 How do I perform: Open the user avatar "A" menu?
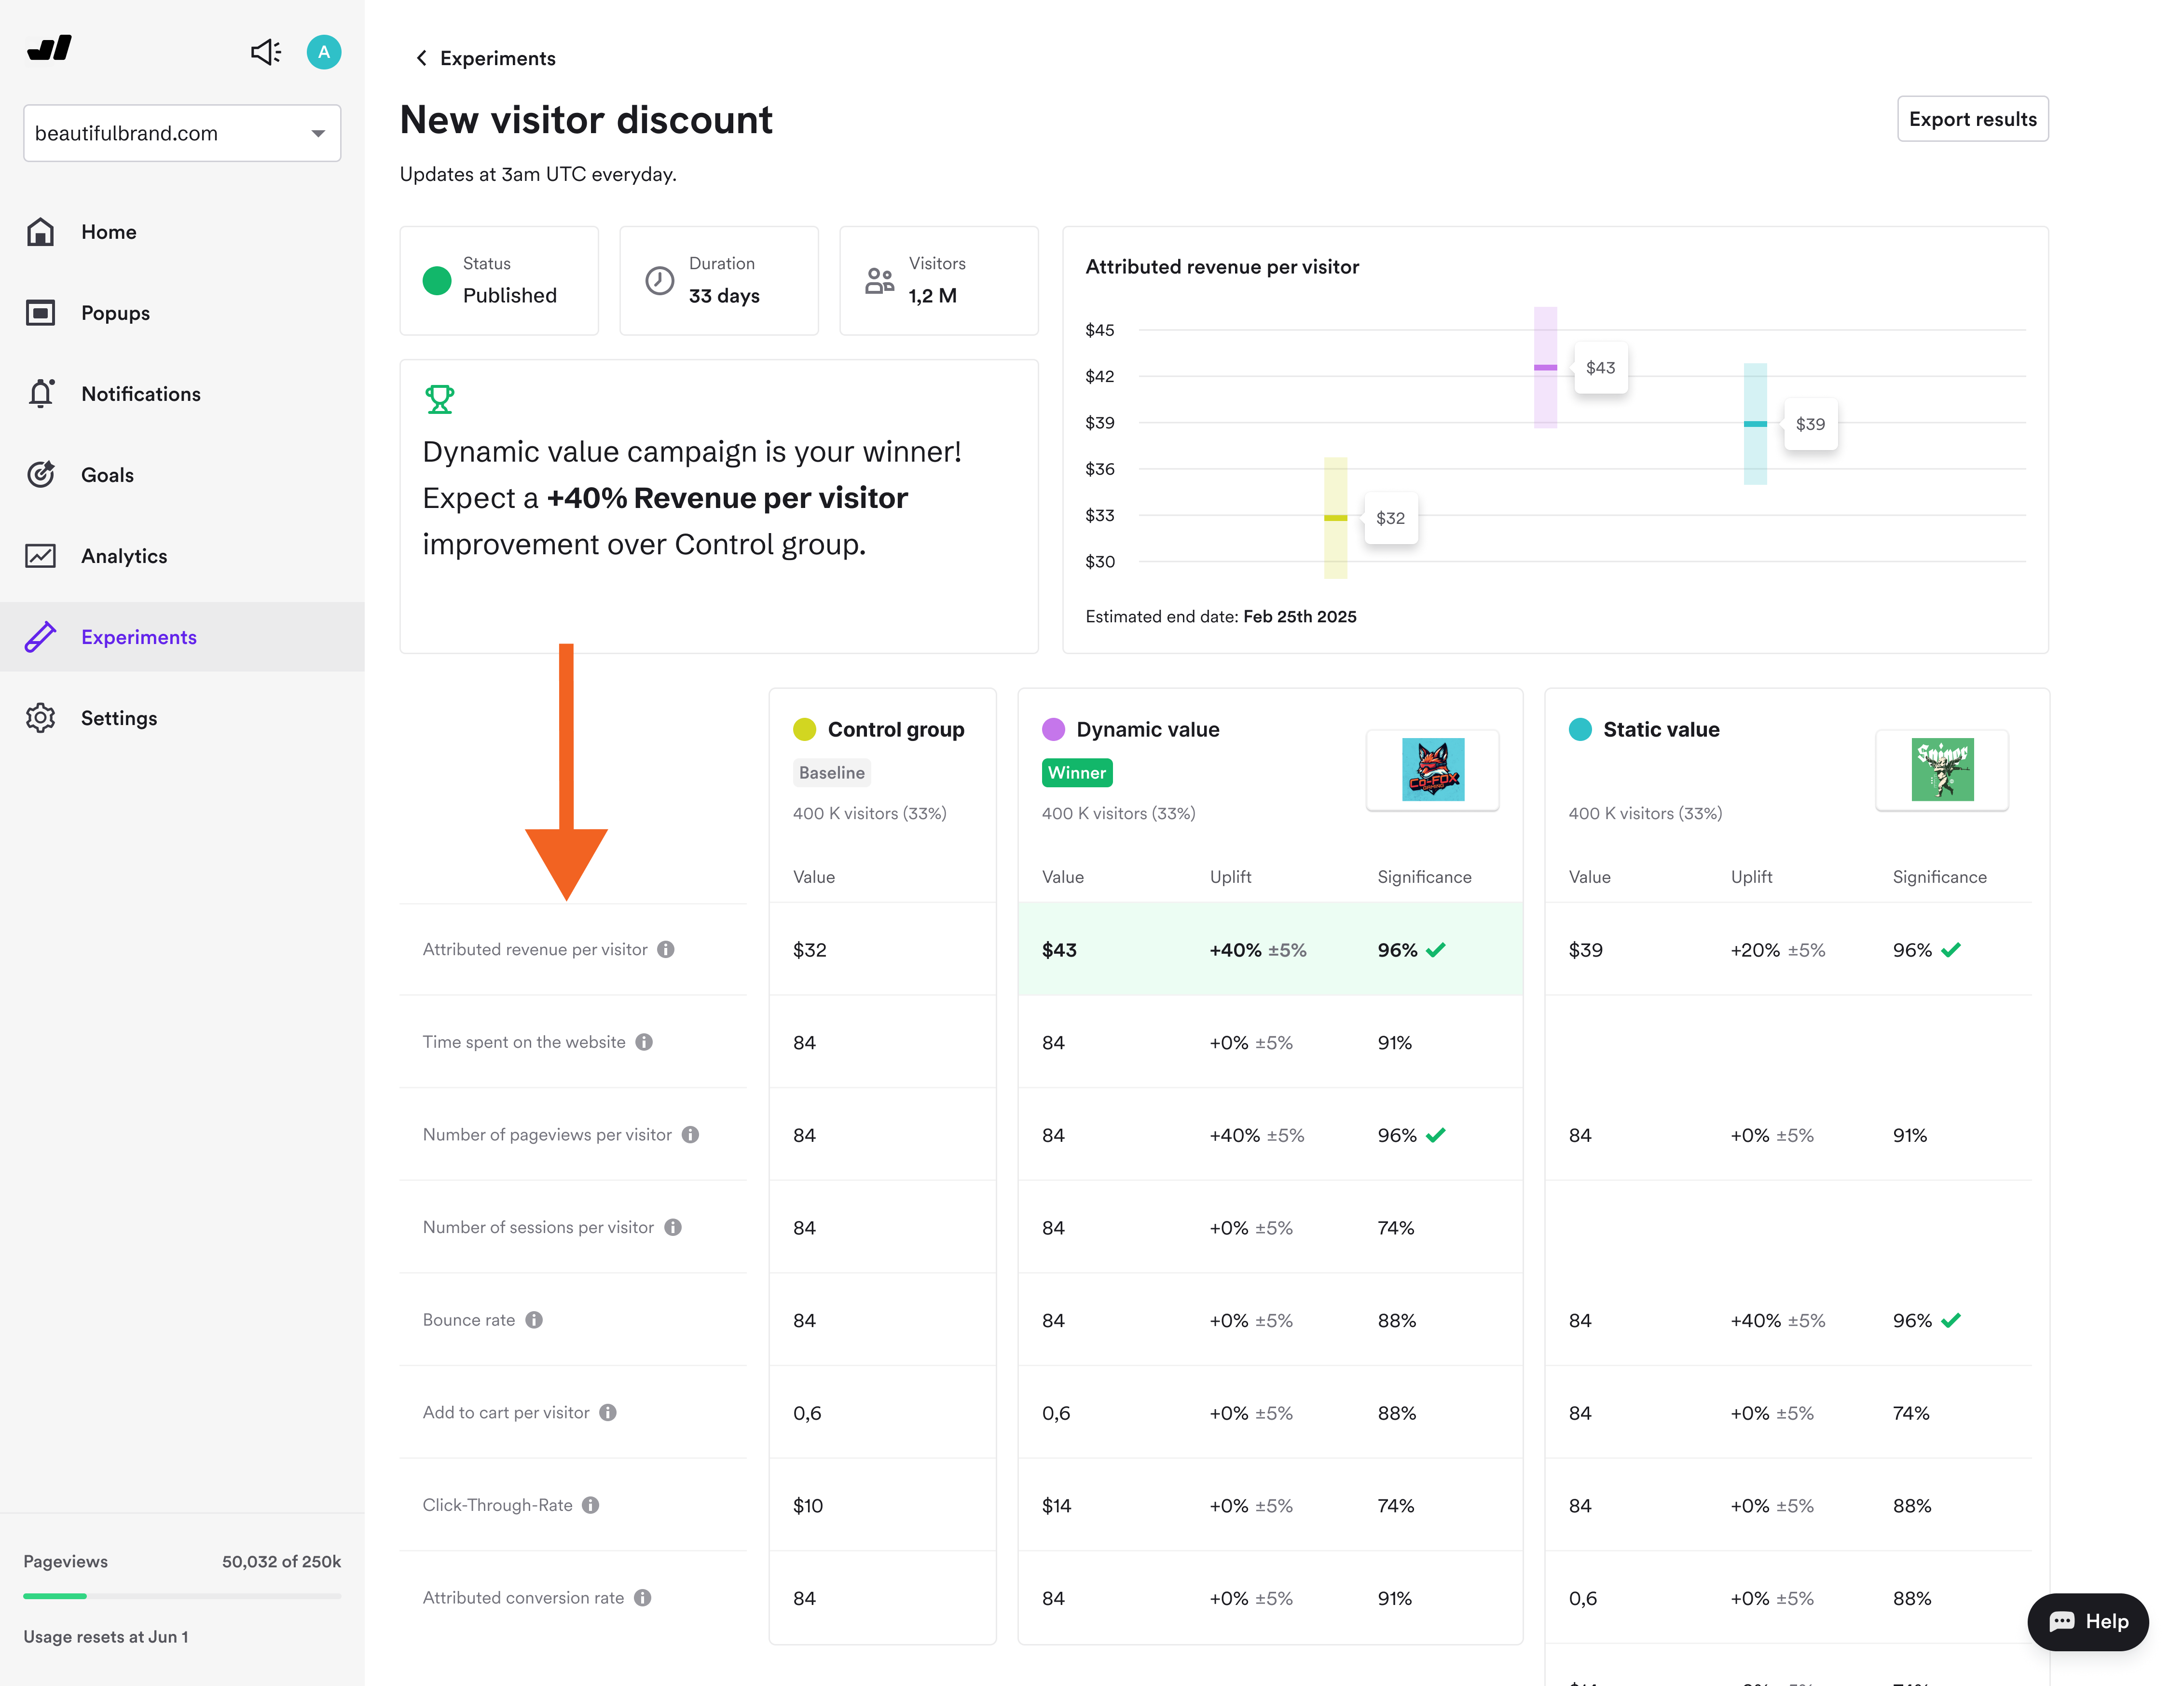(x=323, y=52)
